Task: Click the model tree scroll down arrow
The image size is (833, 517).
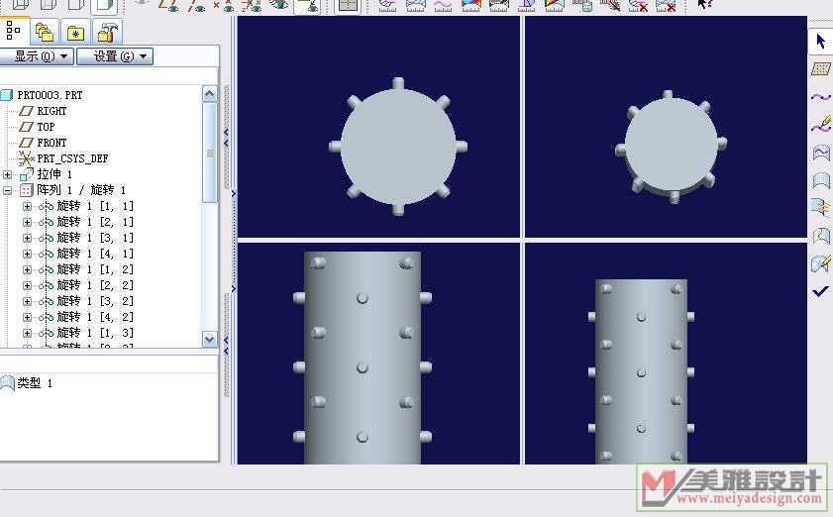Action: point(209,339)
